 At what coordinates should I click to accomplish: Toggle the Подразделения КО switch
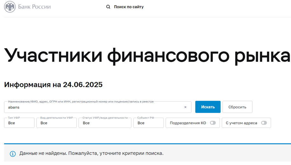point(213,123)
